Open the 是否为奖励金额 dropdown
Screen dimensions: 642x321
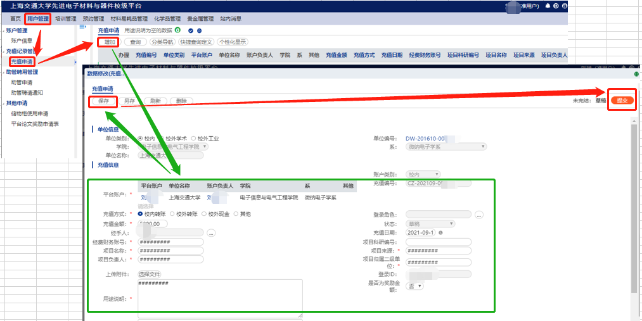pyautogui.click(x=415, y=286)
